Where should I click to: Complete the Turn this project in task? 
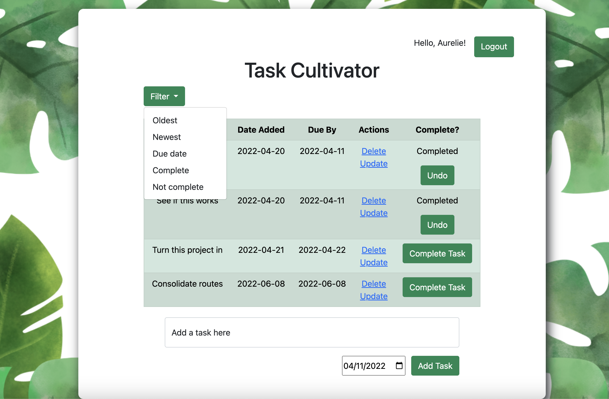[437, 253]
